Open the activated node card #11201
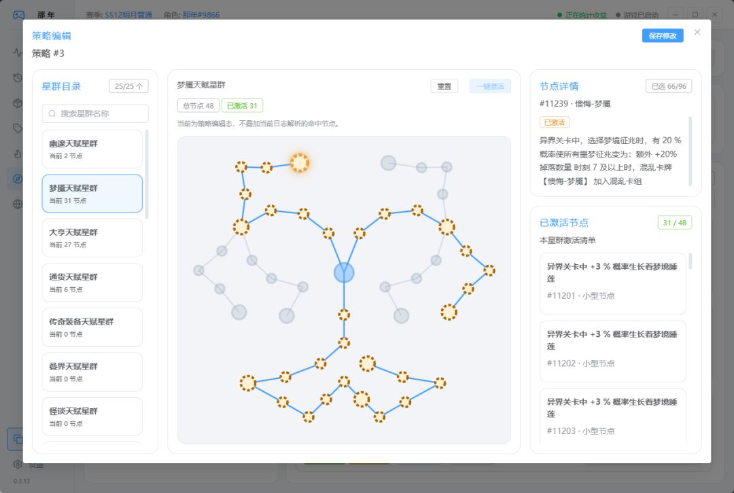Screen dimensions: 734x493 point(613,284)
